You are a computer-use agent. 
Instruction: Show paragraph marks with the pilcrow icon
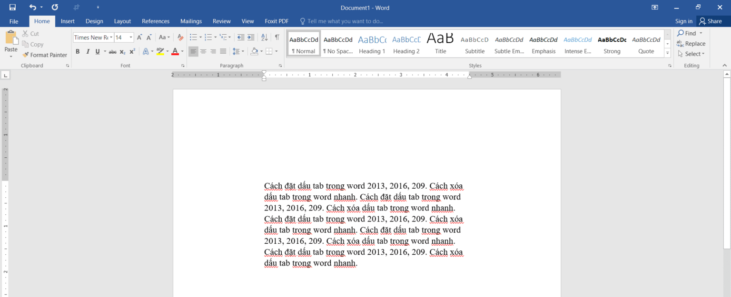pos(277,37)
